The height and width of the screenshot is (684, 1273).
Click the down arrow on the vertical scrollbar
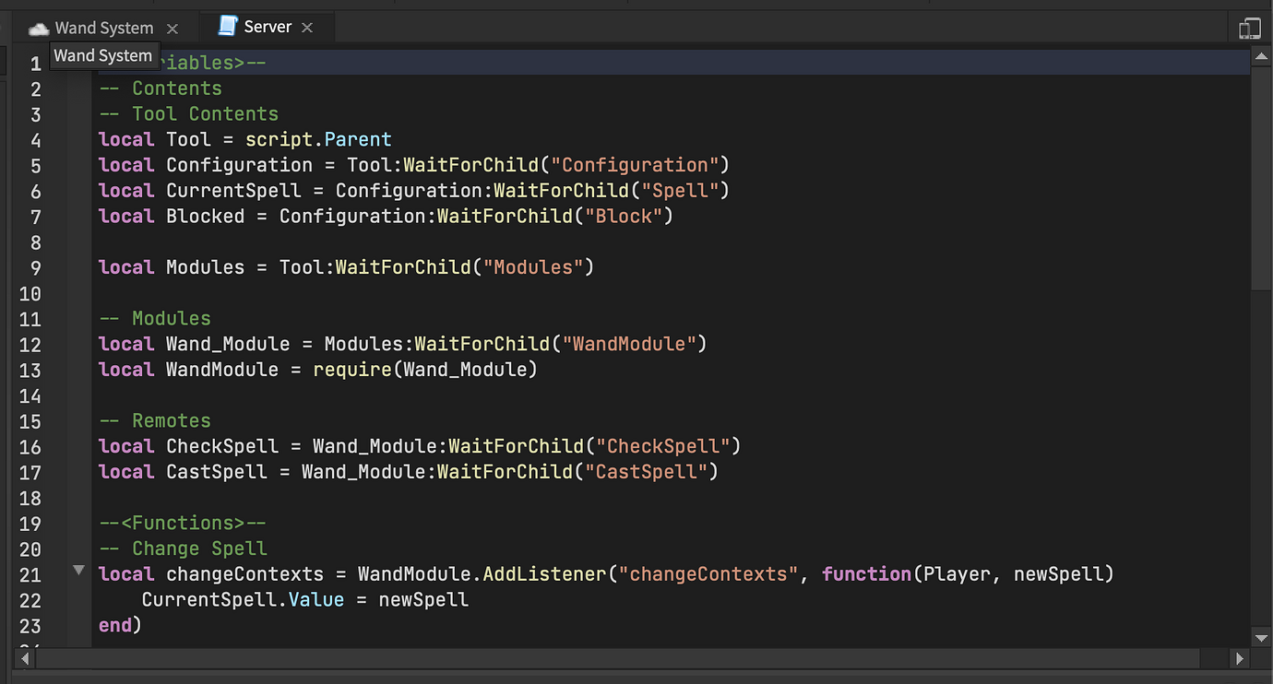point(1261,637)
